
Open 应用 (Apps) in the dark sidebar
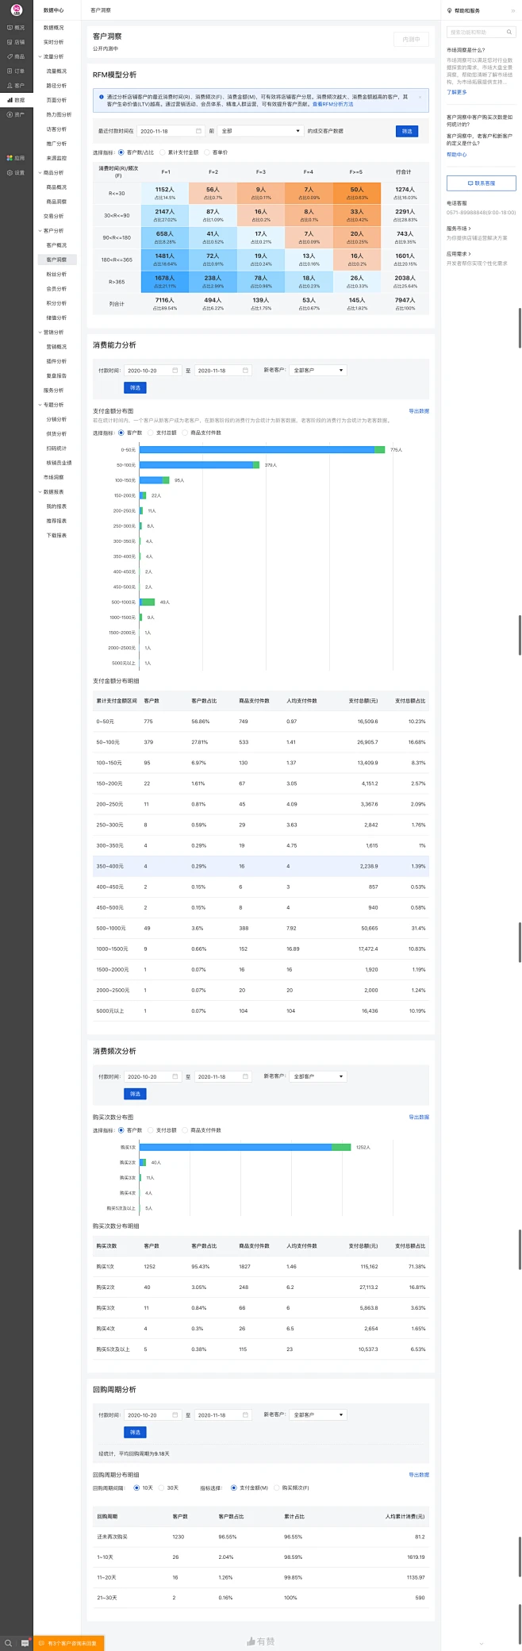[16, 158]
